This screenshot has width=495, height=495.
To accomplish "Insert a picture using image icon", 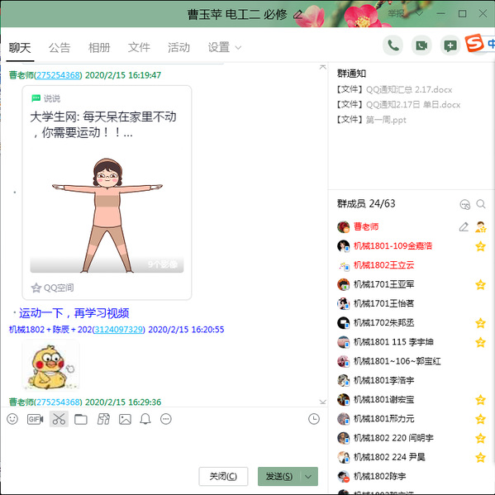I will pos(125,419).
